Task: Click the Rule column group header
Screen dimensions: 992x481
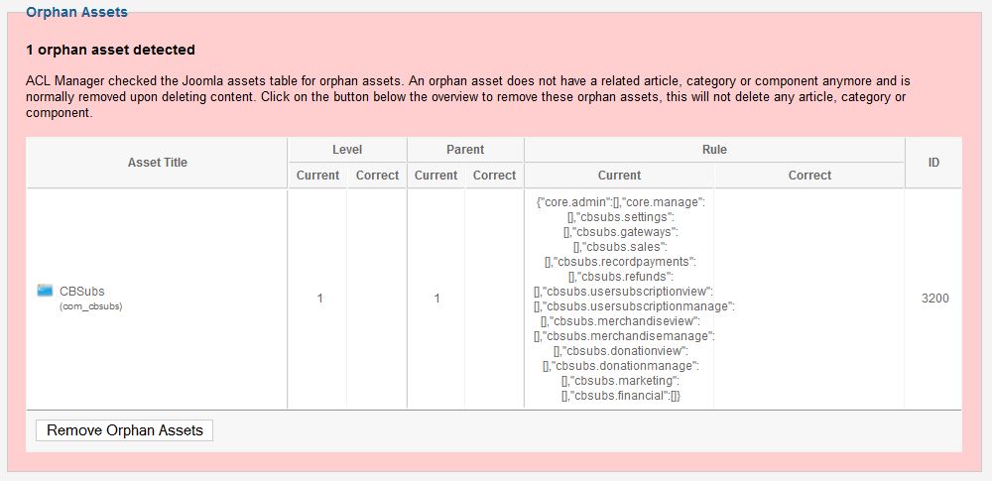Action: point(714,150)
